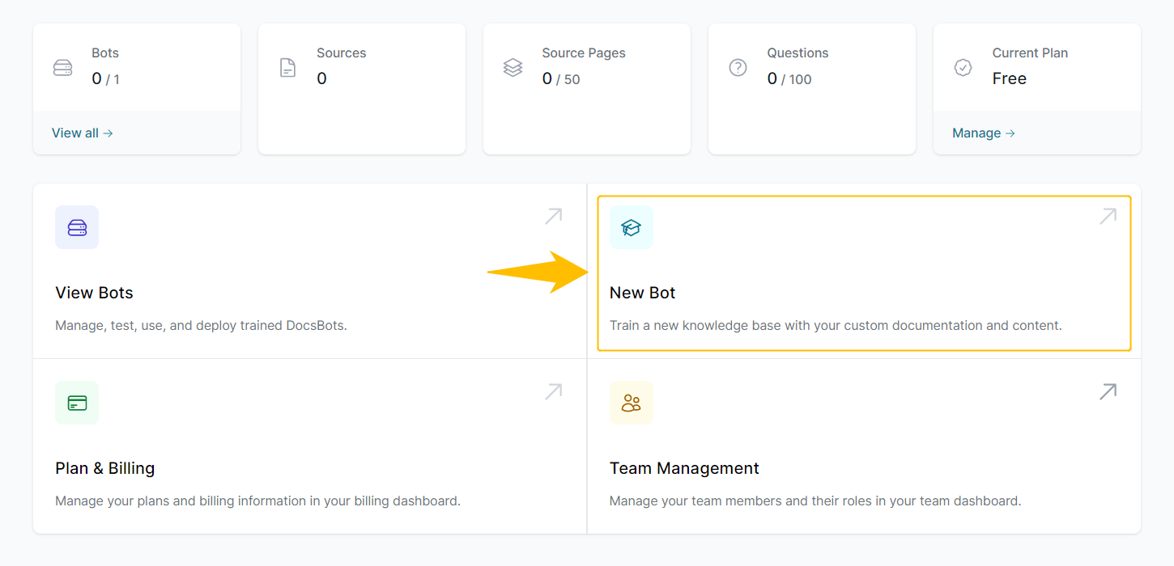Viewport: 1174px width, 566px height.
Task: Open the View Bots card title
Action: pos(94,293)
